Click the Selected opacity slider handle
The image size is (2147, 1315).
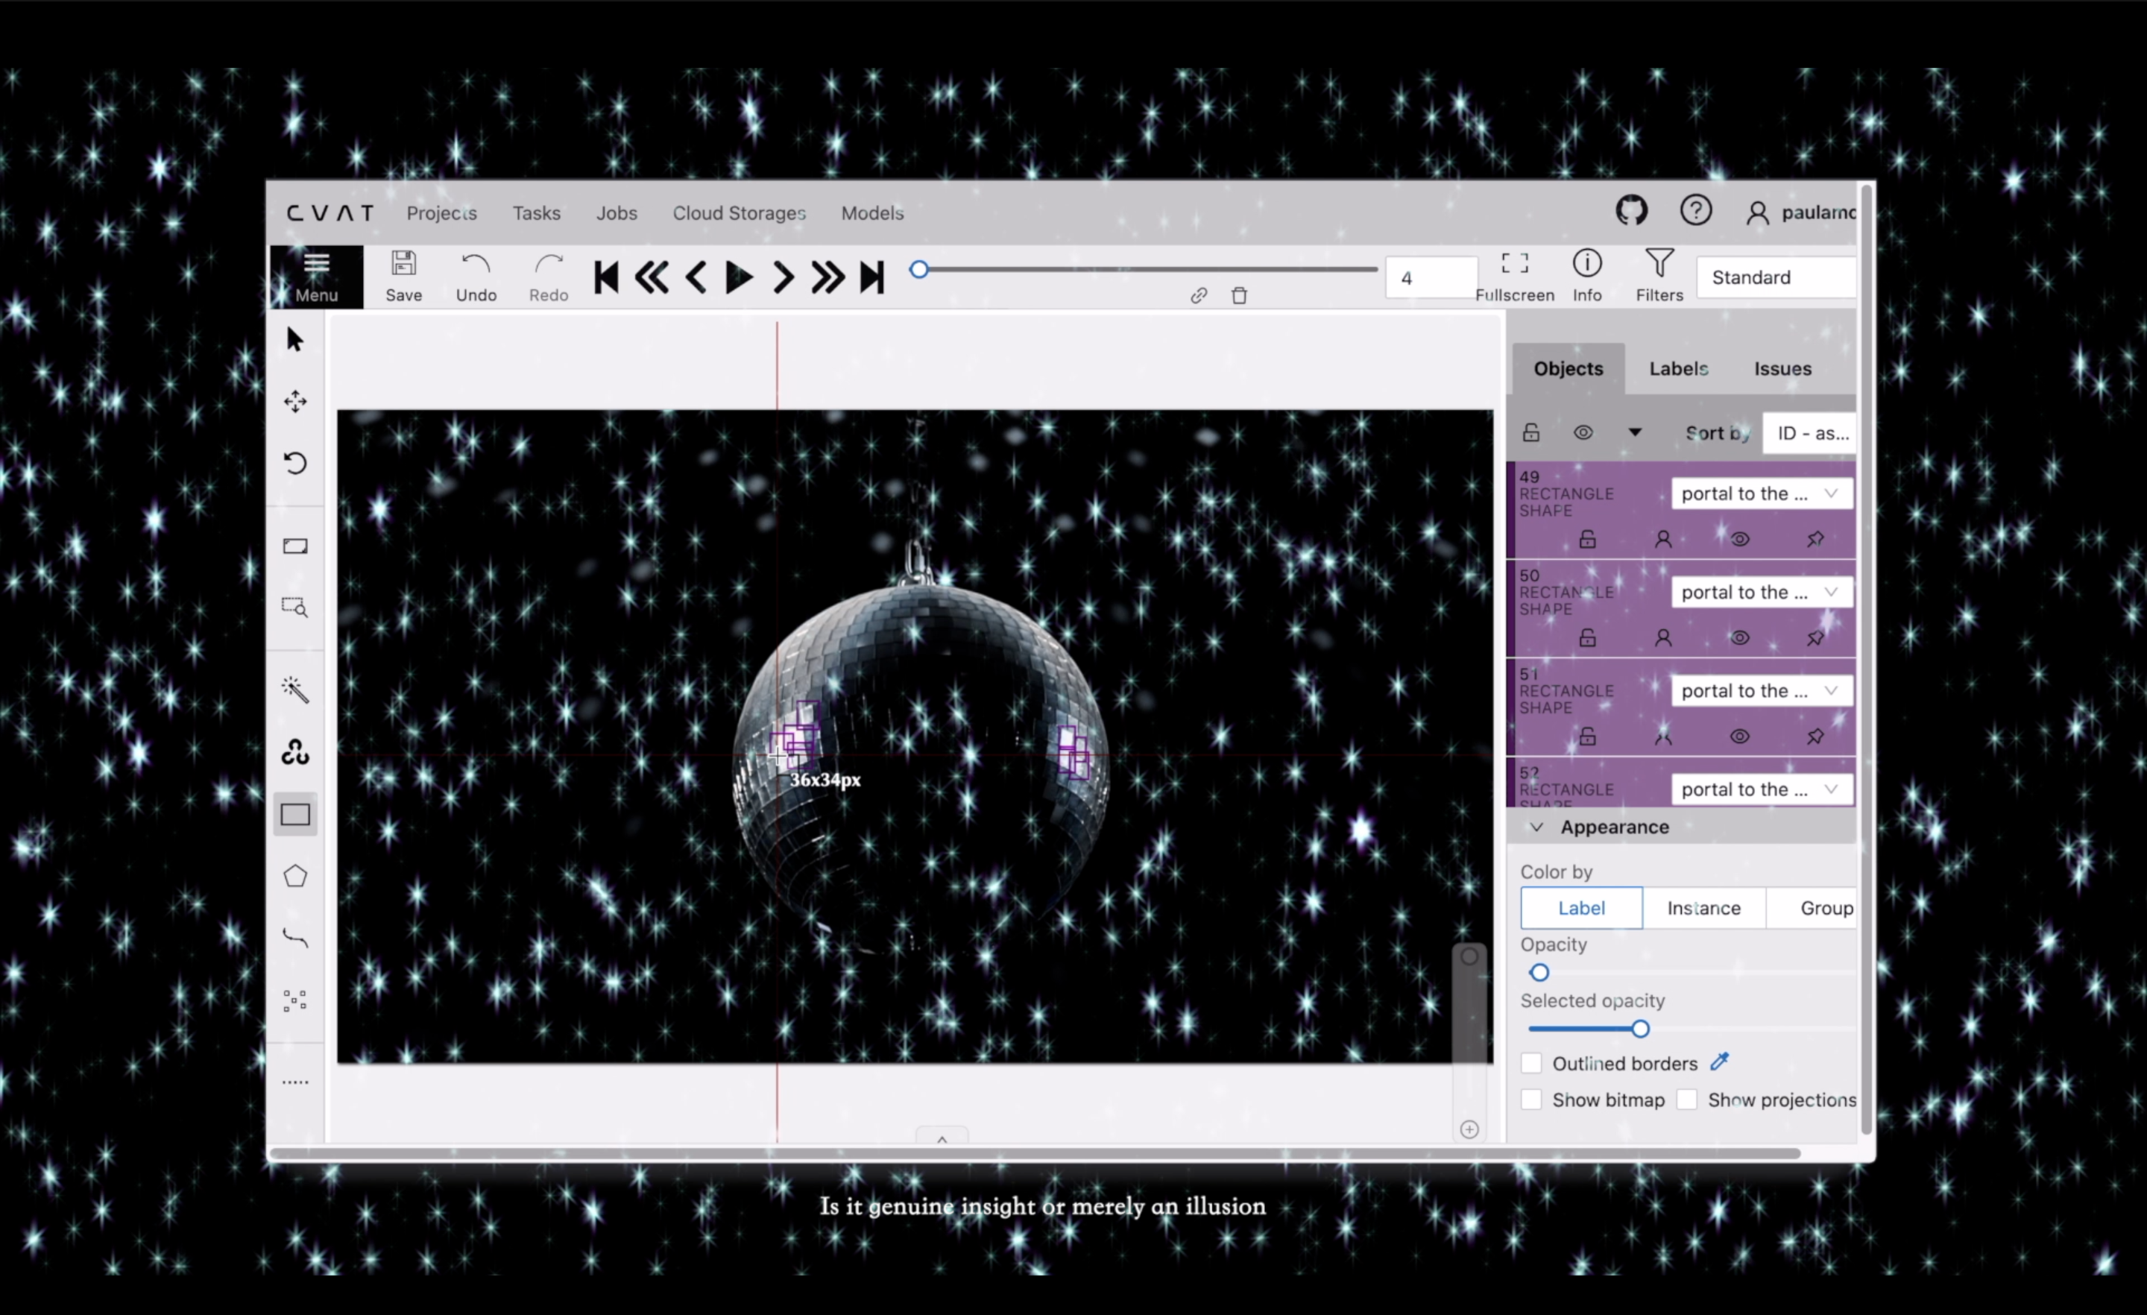click(1640, 1029)
